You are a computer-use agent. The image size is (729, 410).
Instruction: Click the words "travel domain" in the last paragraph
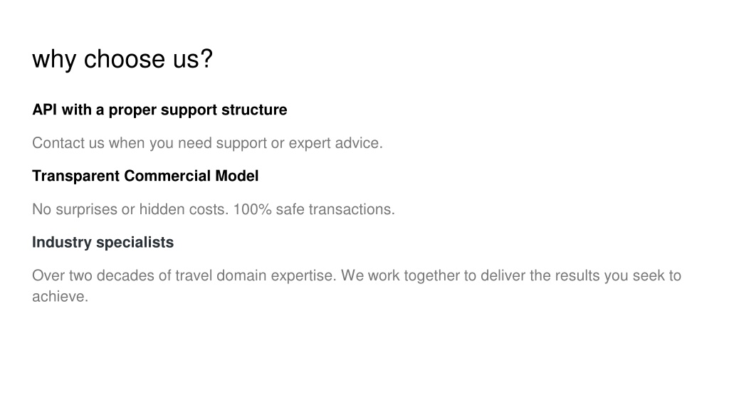221,275
